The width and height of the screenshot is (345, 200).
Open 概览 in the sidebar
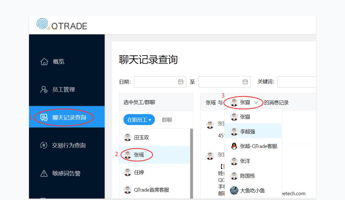point(67,62)
